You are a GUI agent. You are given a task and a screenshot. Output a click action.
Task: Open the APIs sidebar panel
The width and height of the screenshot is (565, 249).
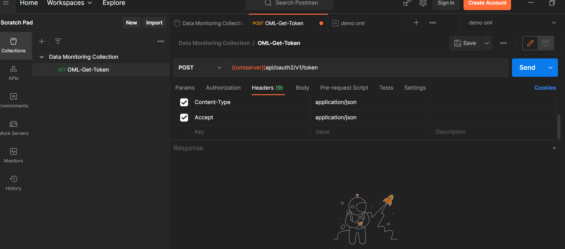[13, 73]
